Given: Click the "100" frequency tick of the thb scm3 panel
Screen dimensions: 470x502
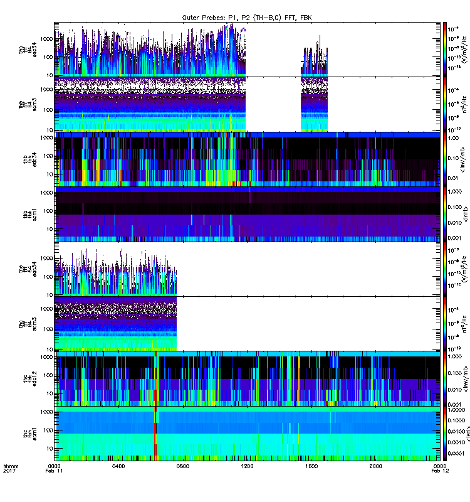Looking at the screenshot, I should click(x=48, y=110).
